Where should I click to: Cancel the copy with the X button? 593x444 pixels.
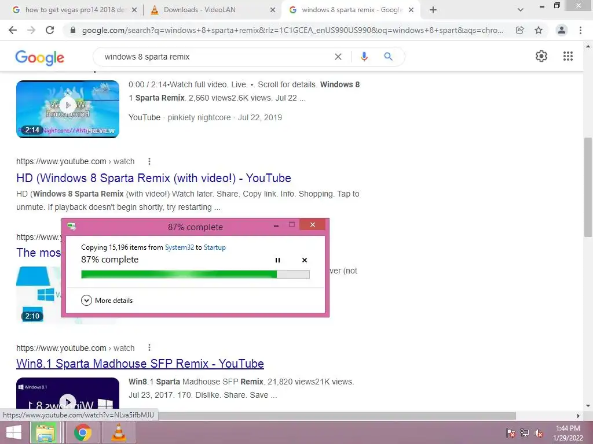[x=305, y=260]
